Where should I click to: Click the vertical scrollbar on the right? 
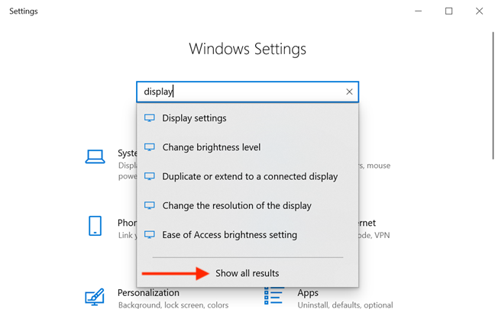click(493, 96)
